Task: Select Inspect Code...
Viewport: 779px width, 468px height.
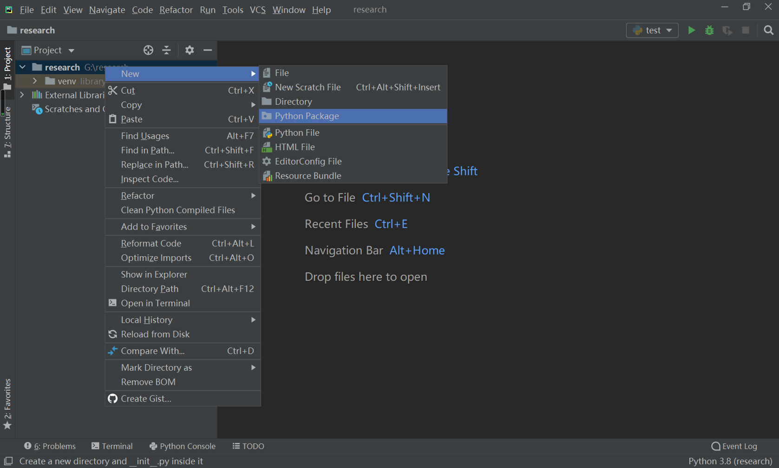Action: point(183,179)
